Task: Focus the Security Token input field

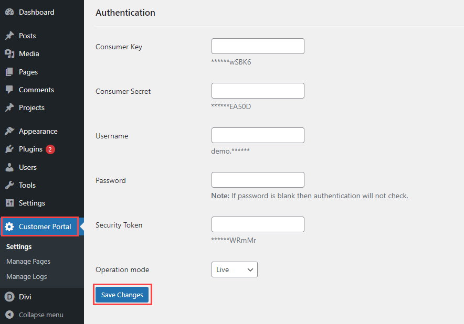Action: coord(258,224)
